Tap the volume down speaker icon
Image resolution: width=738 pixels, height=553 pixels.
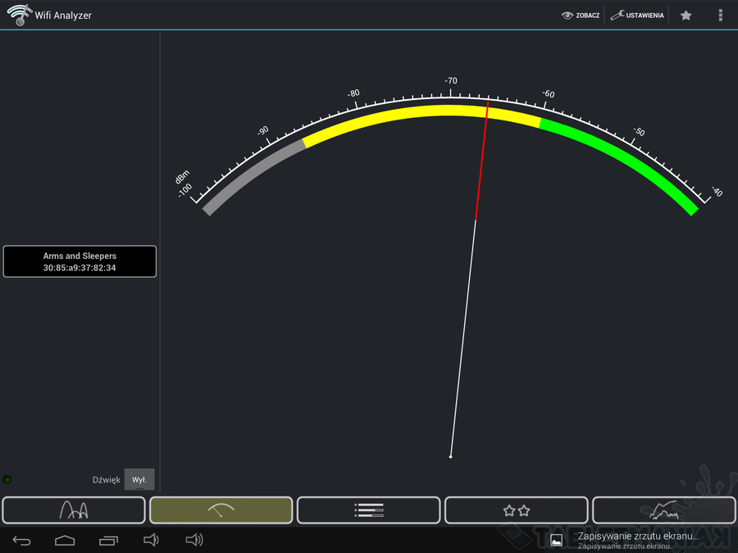pyautogui.click(x=151, y=540)
